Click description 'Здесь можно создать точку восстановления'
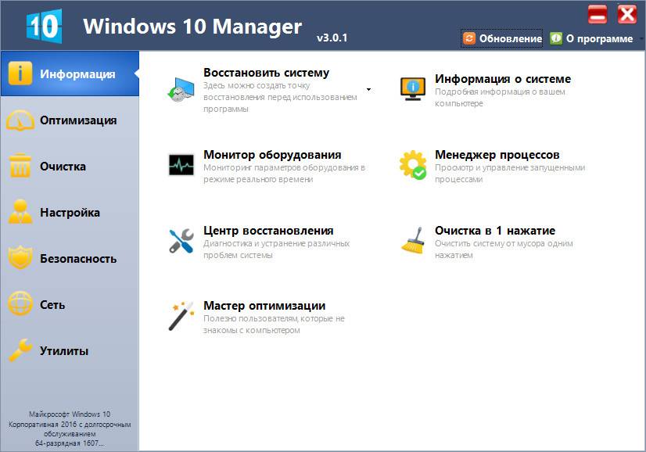The width and height of the screenshot is (646, 452). [280, 97]
